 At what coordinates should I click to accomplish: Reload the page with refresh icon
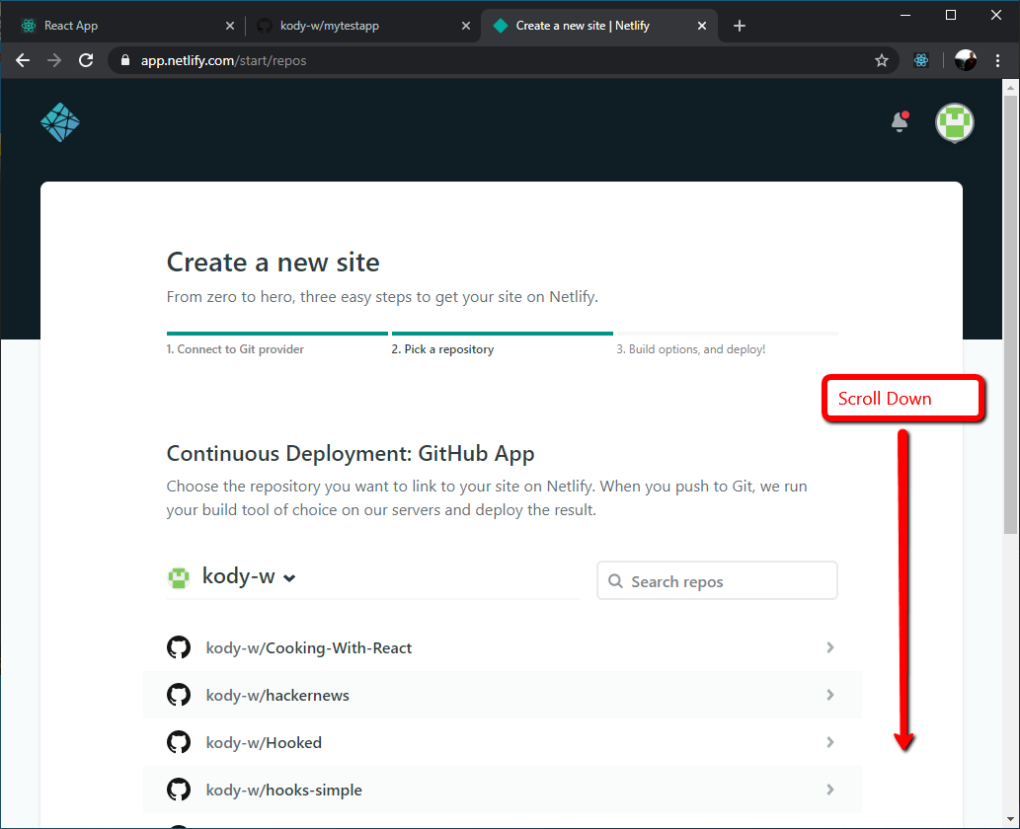[x=86, y=60]
